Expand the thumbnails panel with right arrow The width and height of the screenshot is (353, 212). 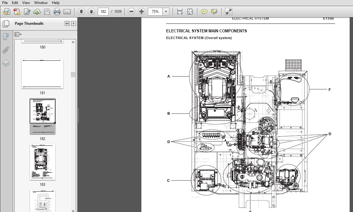73,23
